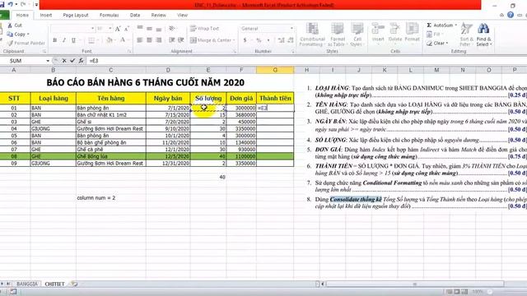
Task: Open the General number format dropdown
Action: [x=291, y=29]
